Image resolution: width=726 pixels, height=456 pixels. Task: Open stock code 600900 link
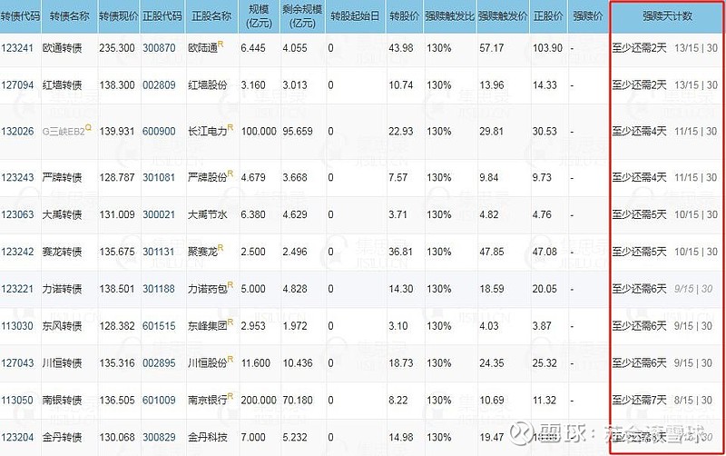159,132
